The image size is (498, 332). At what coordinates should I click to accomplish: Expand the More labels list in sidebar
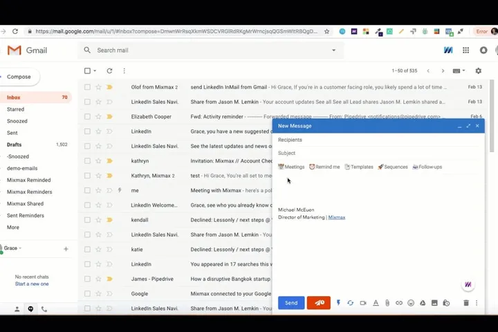(13, 227)
